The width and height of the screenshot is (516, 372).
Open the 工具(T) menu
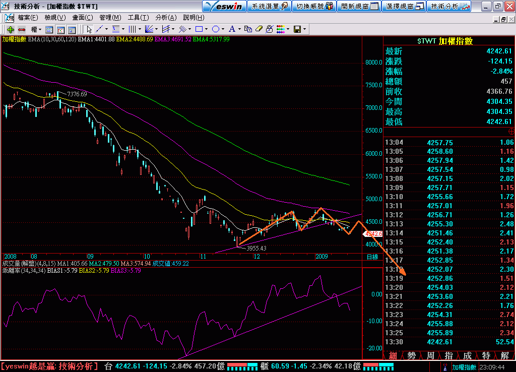[138, 18]
